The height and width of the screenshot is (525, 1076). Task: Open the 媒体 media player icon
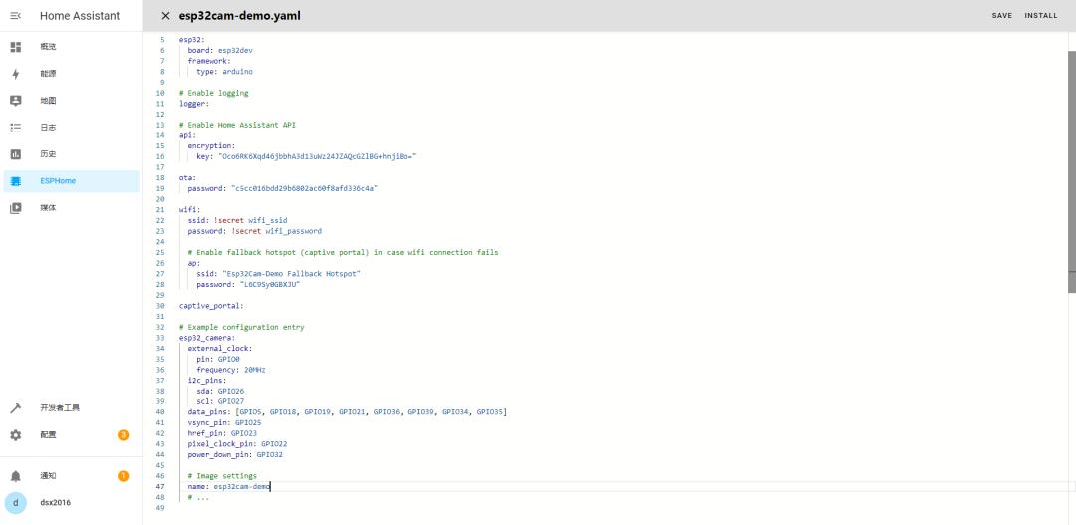click(15, 208)
